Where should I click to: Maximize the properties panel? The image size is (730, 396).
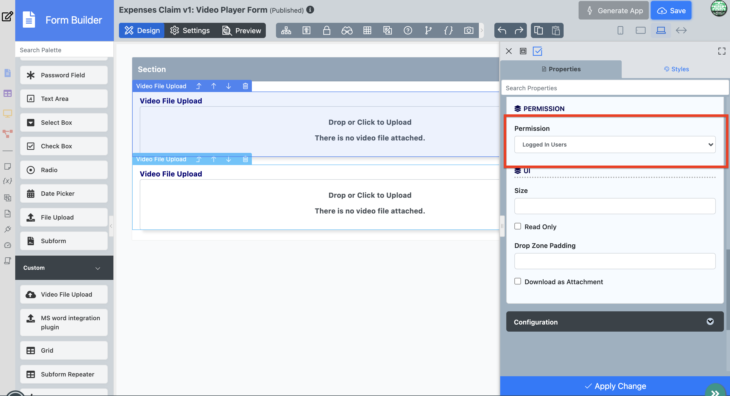click(721, 51)
